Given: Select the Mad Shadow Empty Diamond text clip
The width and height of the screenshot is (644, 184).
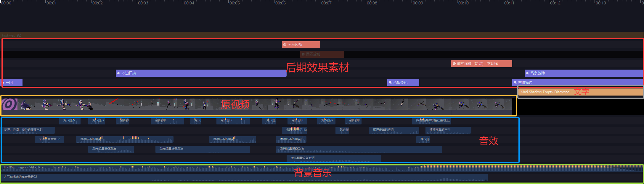Looking at the screenshot, I should click(x=546, y=92).
